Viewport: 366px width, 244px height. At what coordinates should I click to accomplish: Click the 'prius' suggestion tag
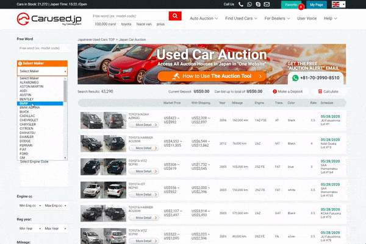point(160,24)
